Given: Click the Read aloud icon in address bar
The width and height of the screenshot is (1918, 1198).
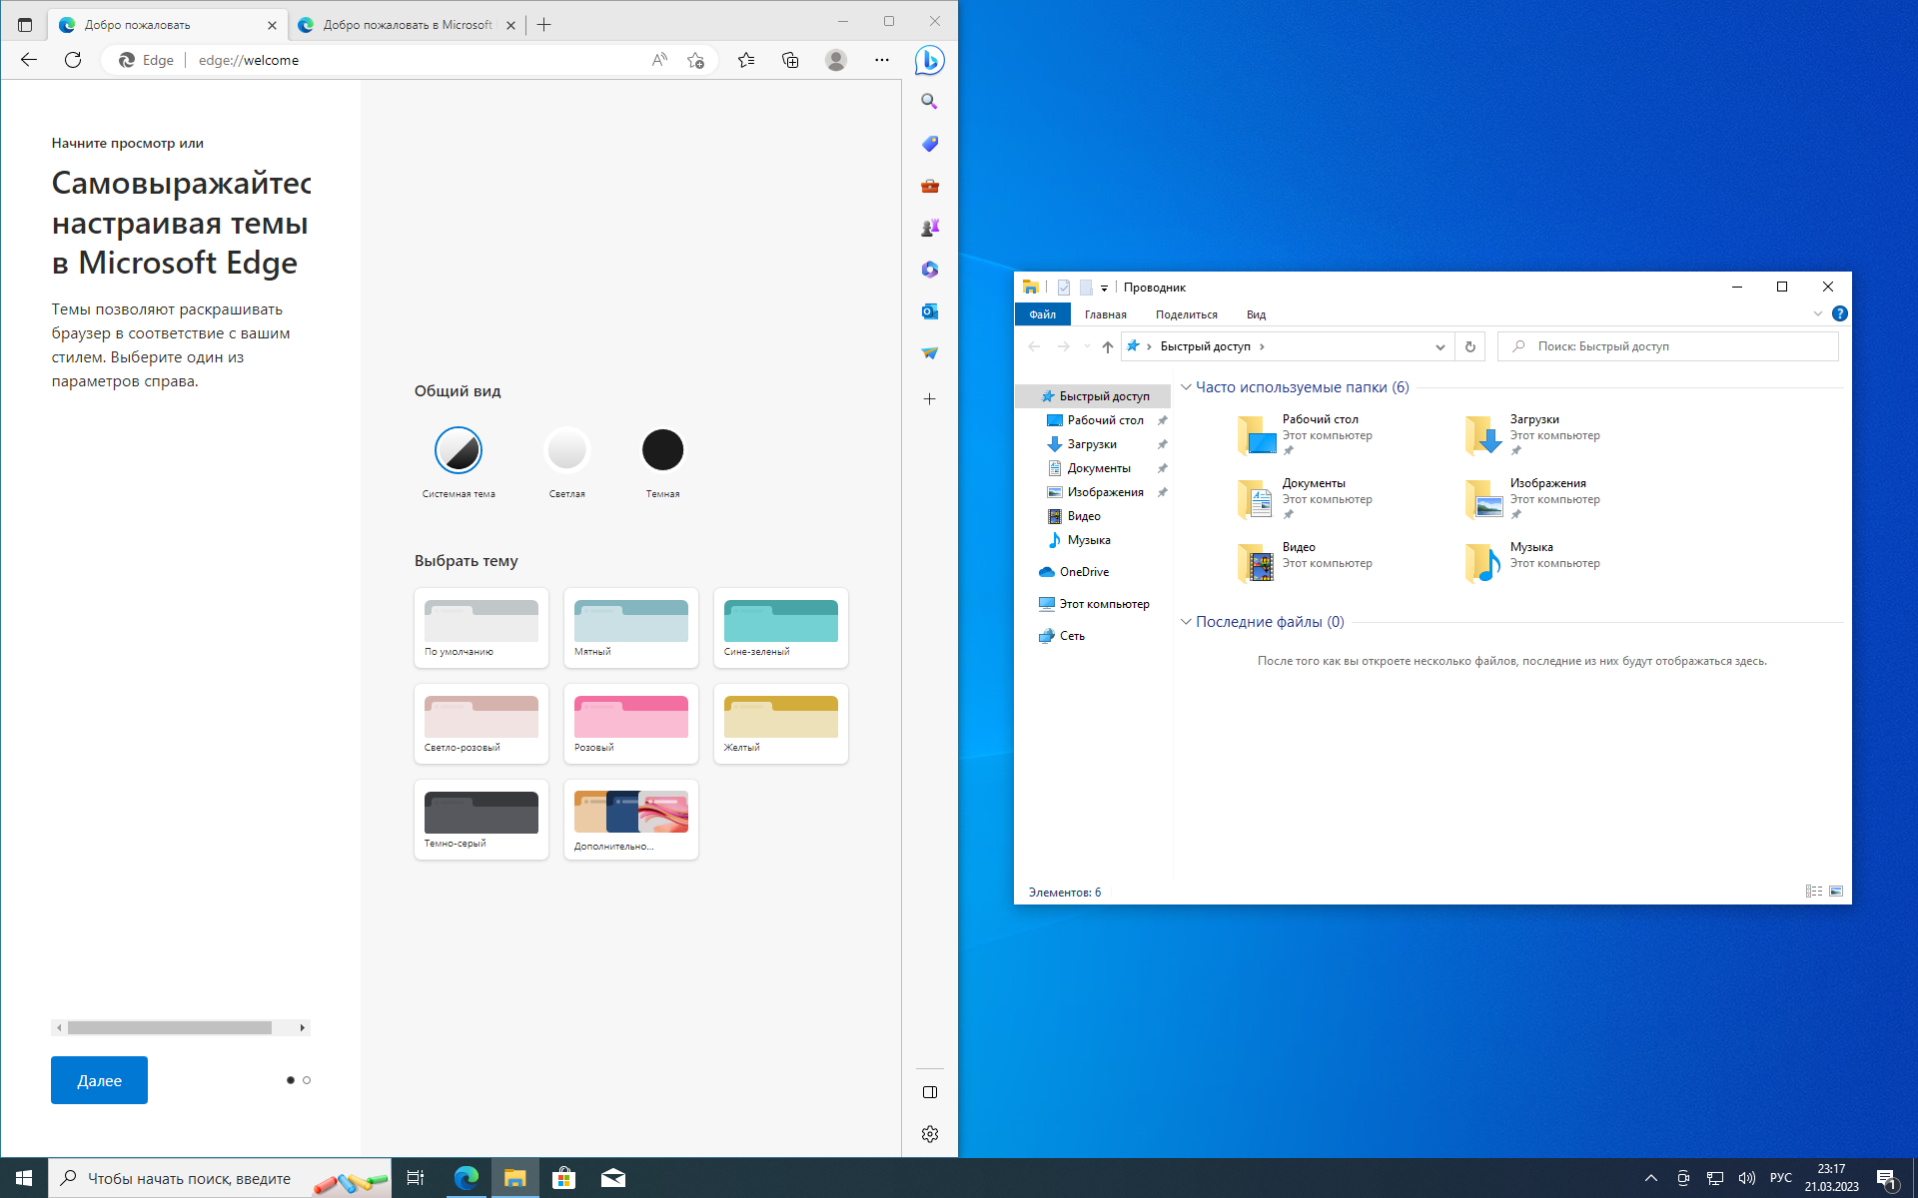Looking at the screenshot, I should (659, 60).
